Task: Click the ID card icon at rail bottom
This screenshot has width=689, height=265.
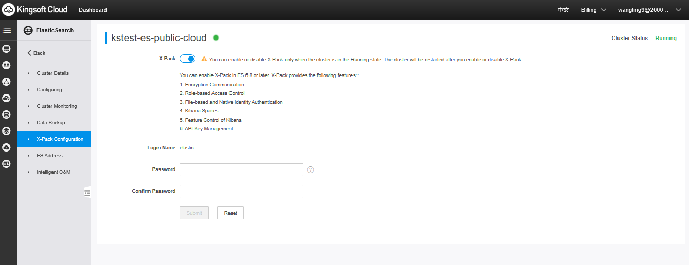Action: pyautogui.click(x=7, y=164)
